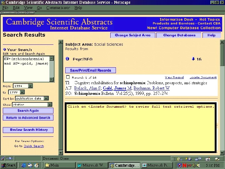Image resolution: width=225 pixels, height=169 pixels.
Task: Switch to Microsoft Word taskbar button
Action: click(x=92, y=165)
